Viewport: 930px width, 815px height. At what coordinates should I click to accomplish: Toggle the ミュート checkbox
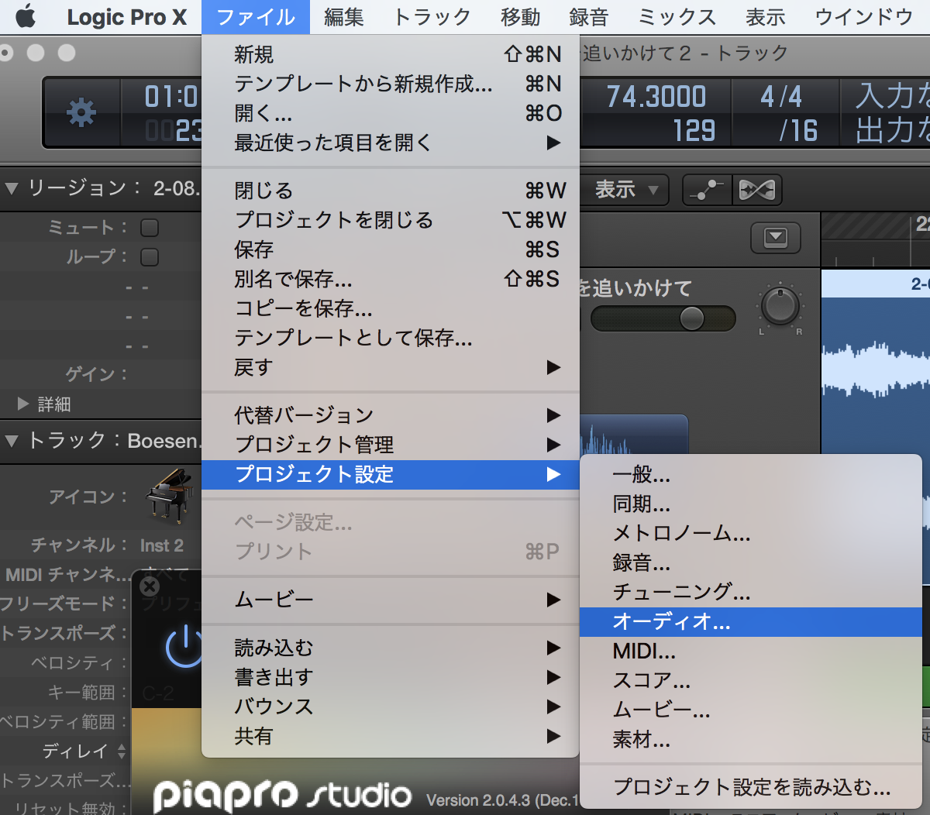pyautogui.click(x=150, y=228)
